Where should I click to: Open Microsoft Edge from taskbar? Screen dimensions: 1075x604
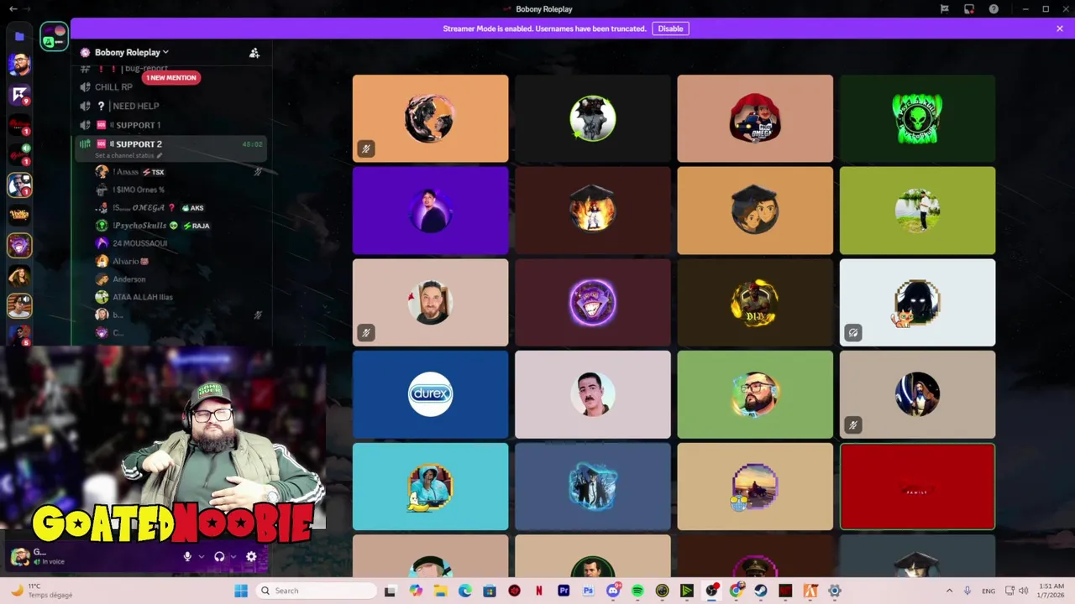click(465, 591)
